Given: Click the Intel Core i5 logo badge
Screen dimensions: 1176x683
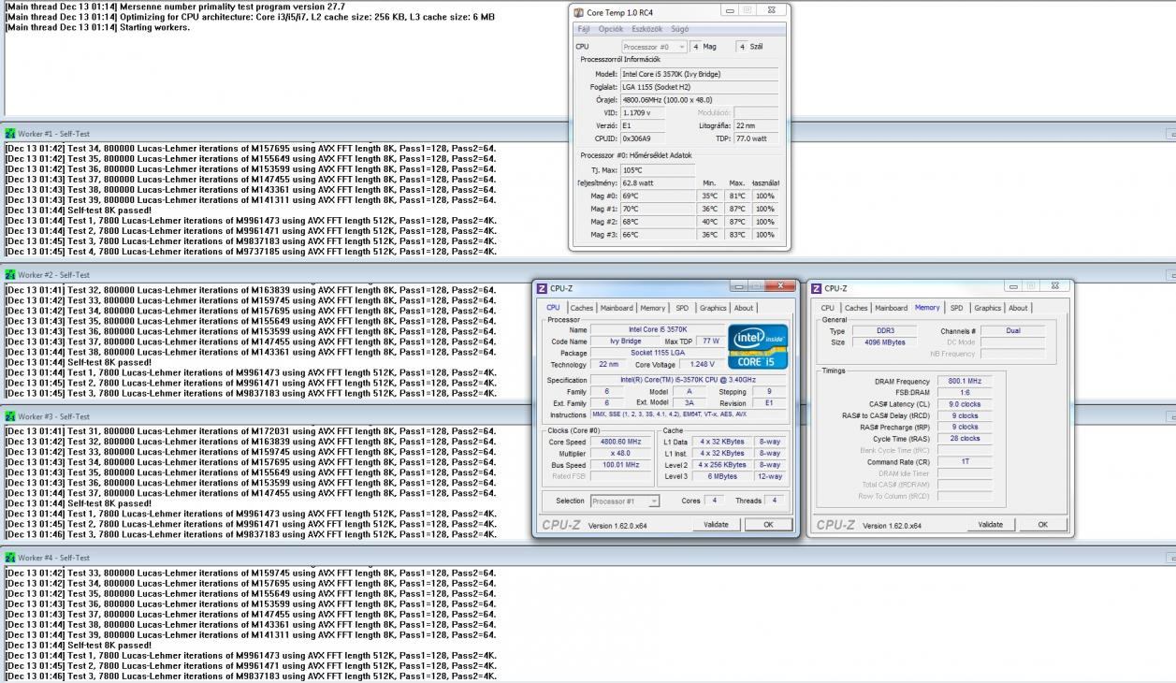Looking at the screenshot, I should coord(757,346).
